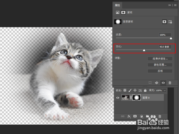Collapse the Properties panel with double arrows
This screenshot has height=134, width=179.
169,5
